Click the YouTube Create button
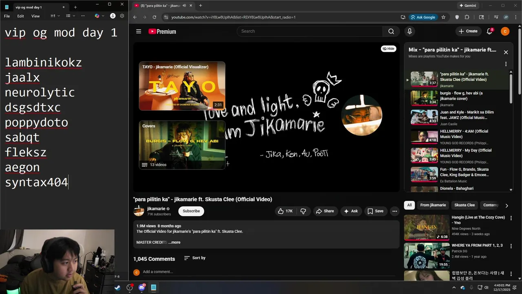The image size is (522, 294). point(468,31)
